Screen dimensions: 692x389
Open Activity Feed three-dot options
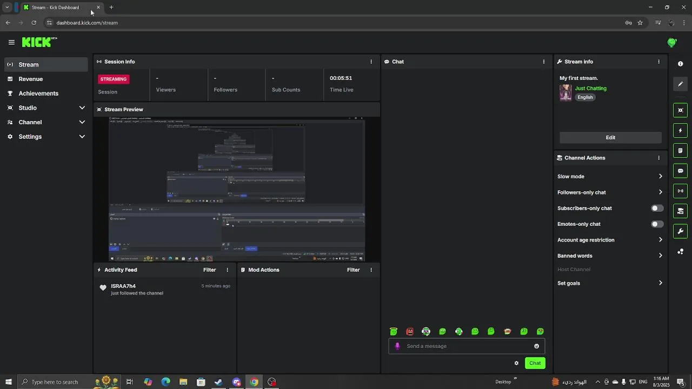coord(227,270)
